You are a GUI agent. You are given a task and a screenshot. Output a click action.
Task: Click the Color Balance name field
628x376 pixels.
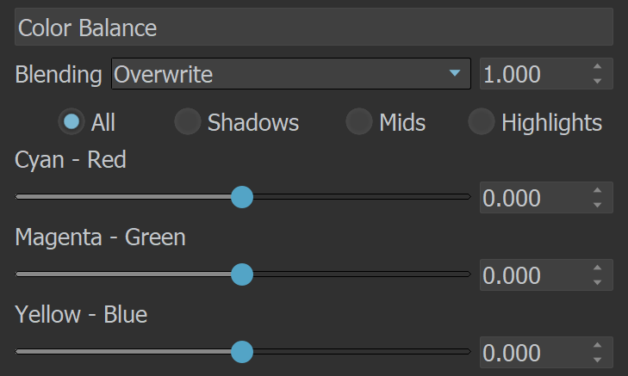(x=314, y=27)
